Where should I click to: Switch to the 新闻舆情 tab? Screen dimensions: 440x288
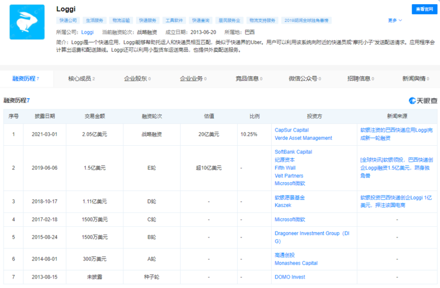pos(416,79)
